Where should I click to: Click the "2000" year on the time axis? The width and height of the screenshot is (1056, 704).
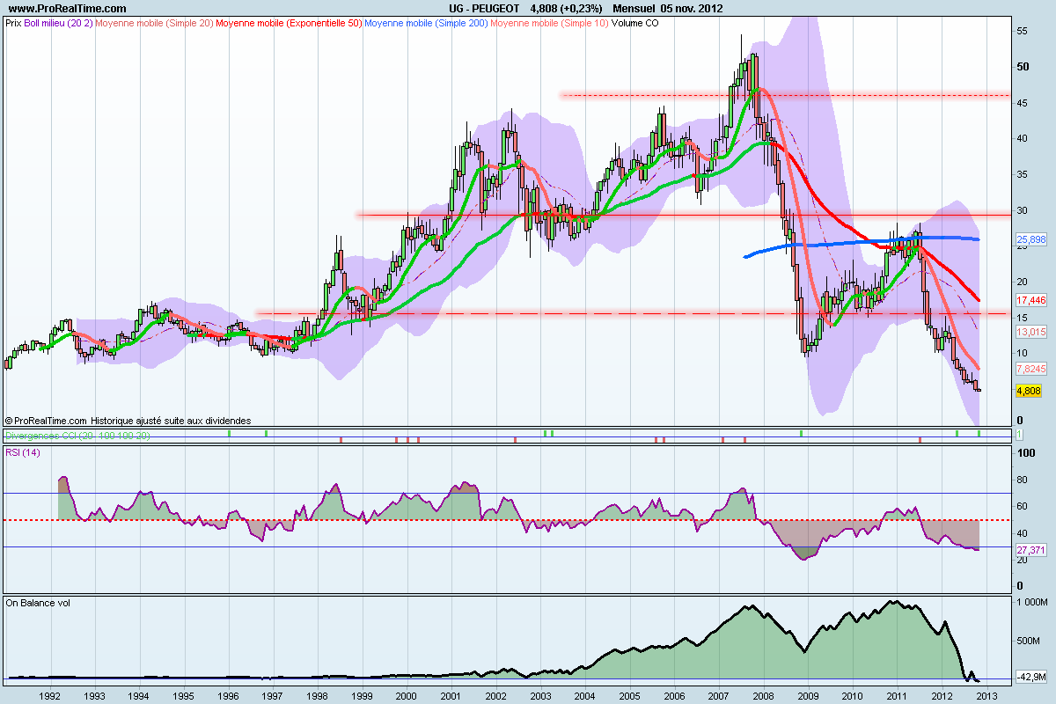click(407, 694)
